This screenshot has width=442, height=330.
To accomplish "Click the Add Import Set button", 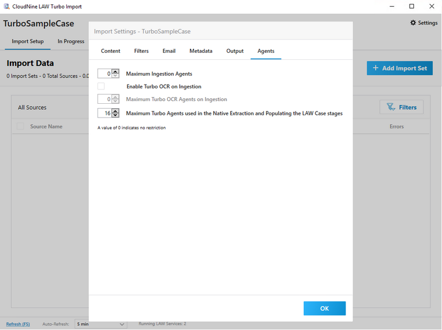I will point(399,68).
